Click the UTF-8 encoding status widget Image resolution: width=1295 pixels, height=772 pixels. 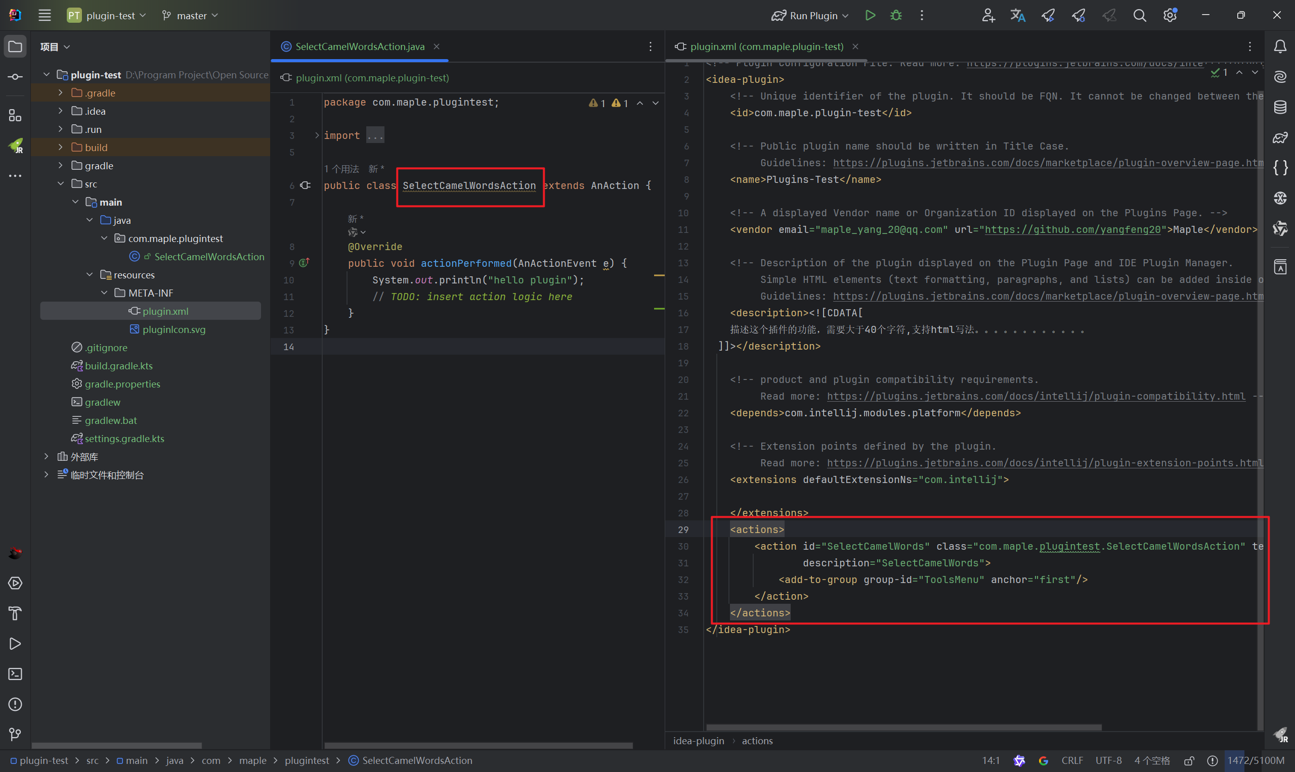[x=1108, y=760]
